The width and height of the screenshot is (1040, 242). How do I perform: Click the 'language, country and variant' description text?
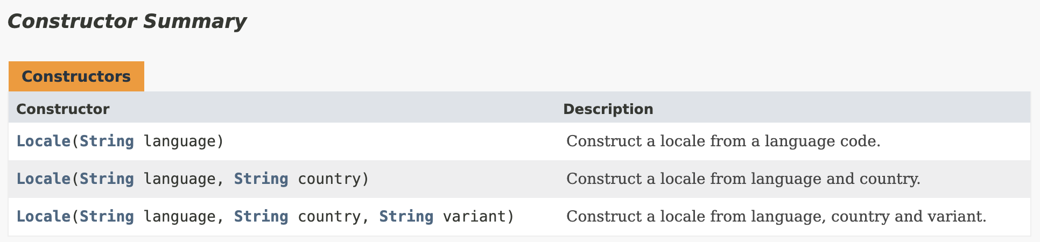[x=776, y=216]
